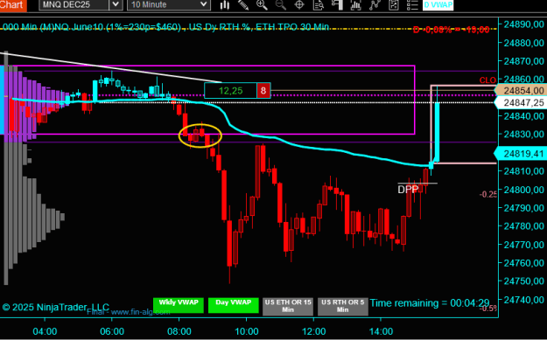Toggle the Wkly VWAP green button
The width and height of the screenshot is (547, 340).
(179, 305)
